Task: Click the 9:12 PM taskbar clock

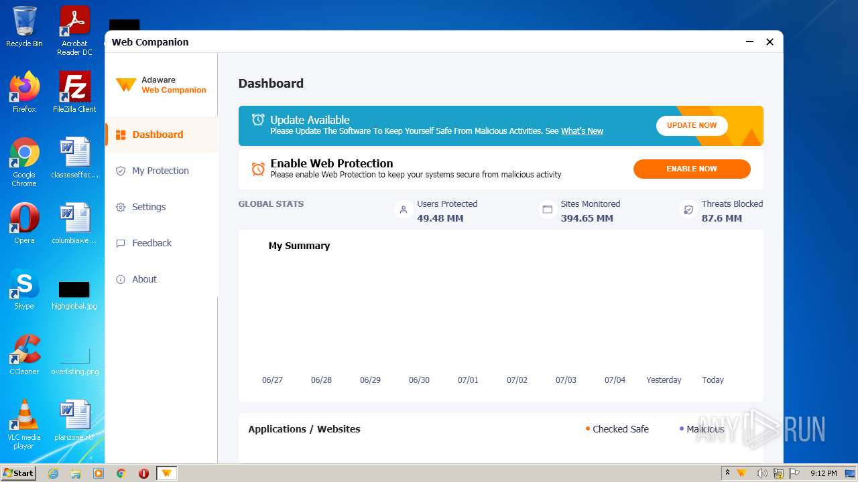Action: [x=824, y=473]
